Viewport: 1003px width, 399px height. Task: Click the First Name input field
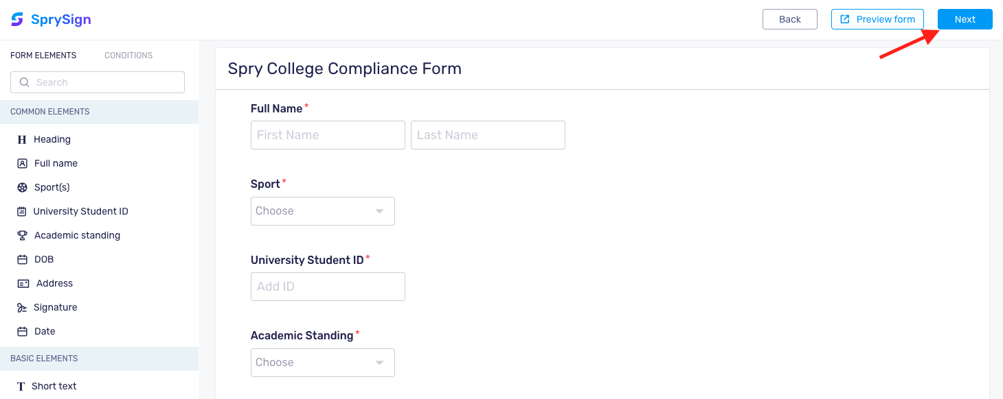coord(328,135)
